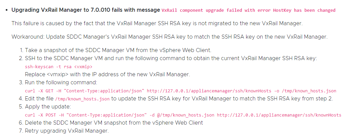The image size is (351, 137).
Task: Click step 1 about taking a snapshot
Action: click(118, 50)
